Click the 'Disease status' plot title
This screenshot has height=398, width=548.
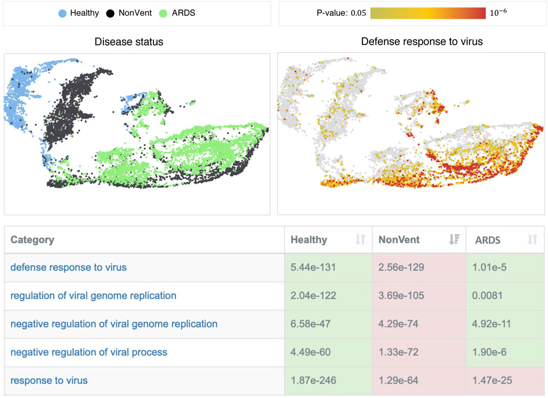pos(129,42)
